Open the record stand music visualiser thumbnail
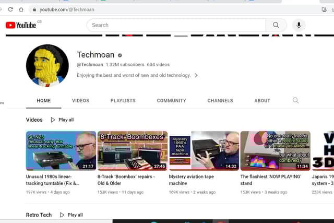 click(x=276, y=151)
